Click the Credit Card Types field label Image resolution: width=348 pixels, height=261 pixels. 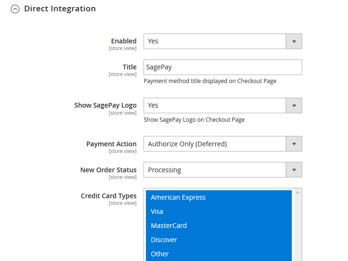coord(109,196)
